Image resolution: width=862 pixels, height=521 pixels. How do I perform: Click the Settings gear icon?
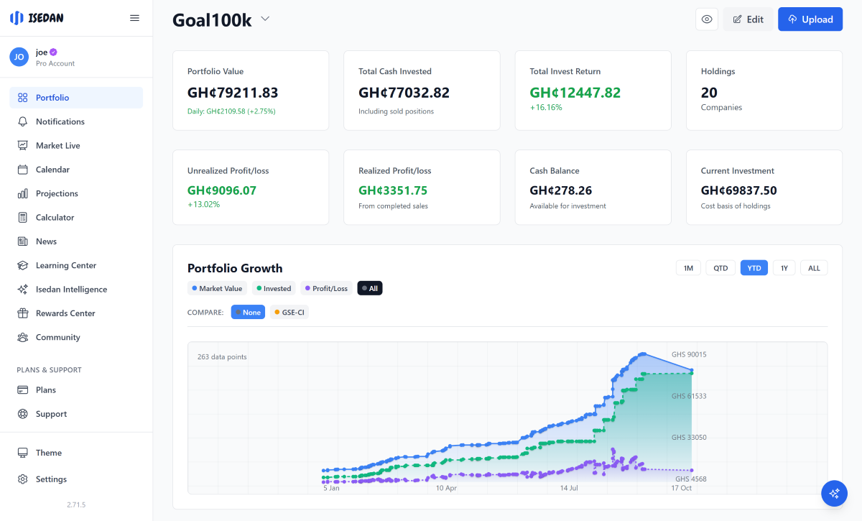pos(22,479)
